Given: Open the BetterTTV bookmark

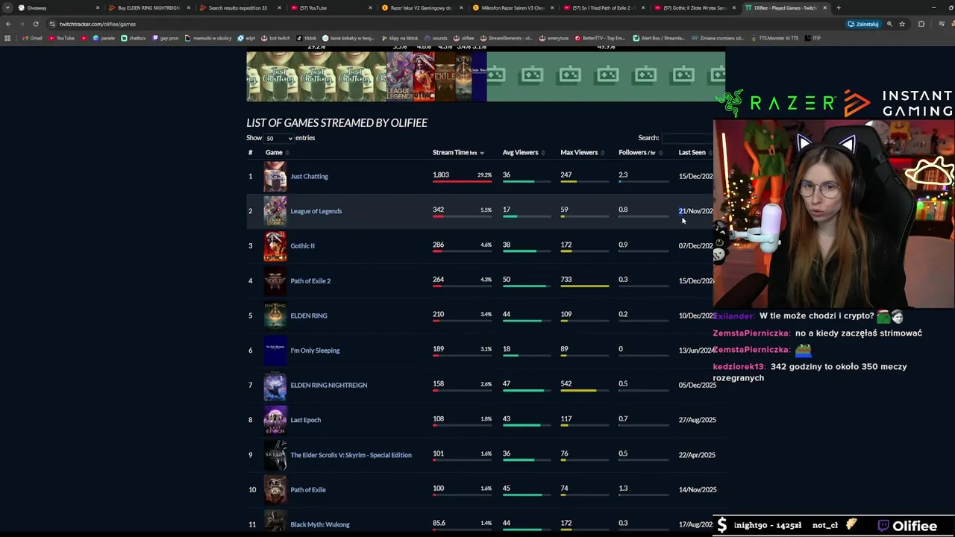Looking at the screenshot, I should (x=600, y=38).
